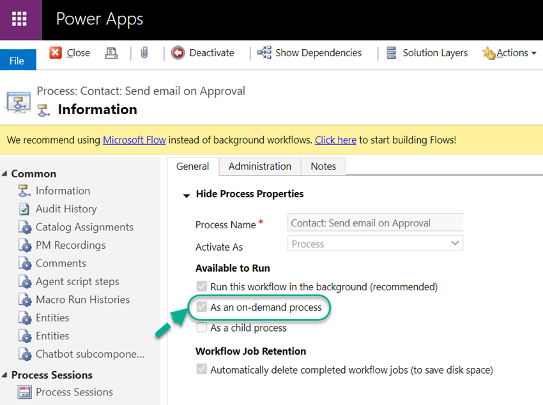Follow the Microsoft Flow link
543x405 pixels.
tap(134, 140)
